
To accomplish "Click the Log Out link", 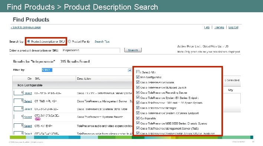I will click(233, 27).
